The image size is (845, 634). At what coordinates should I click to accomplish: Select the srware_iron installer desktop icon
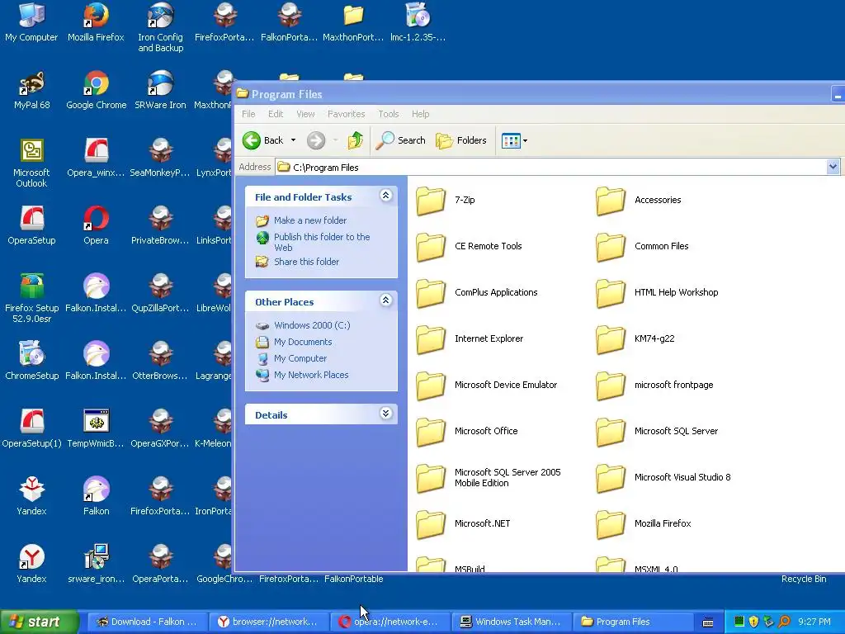96,564
